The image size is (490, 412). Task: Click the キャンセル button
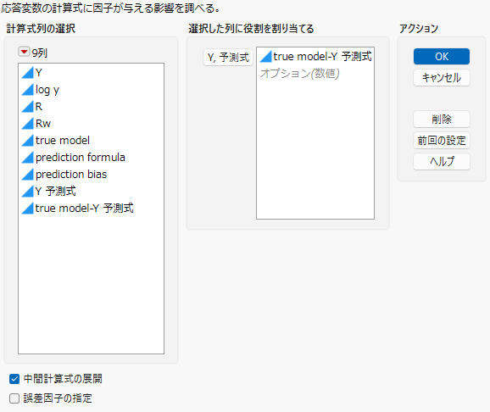point(442,77)
